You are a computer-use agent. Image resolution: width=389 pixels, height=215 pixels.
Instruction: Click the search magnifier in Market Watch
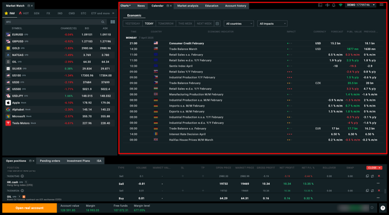[x=103, y=22]
